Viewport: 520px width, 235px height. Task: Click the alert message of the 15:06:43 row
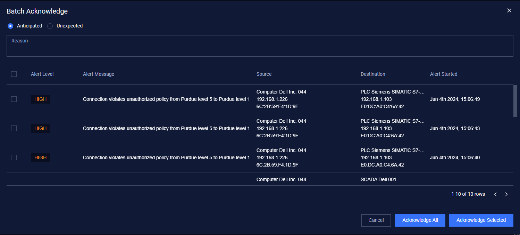[166, 128]
